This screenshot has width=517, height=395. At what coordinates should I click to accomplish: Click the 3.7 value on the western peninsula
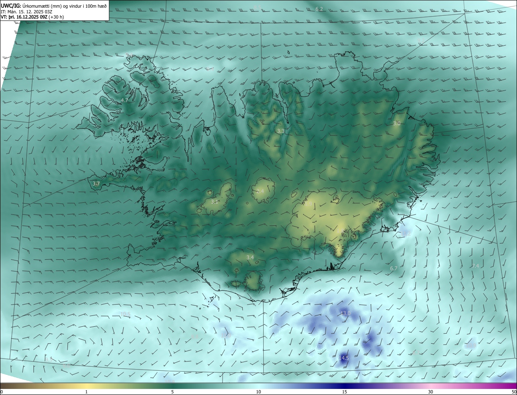point(96,184)
